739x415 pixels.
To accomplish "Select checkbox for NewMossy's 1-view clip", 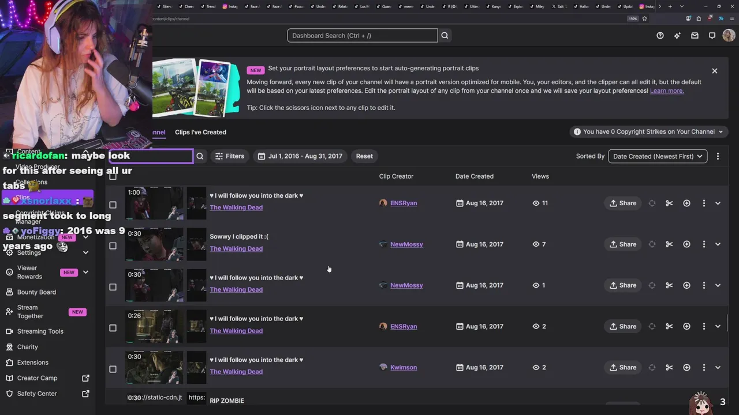I will [113, 287].
